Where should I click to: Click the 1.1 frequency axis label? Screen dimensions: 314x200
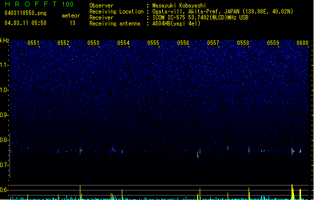click(4, 65)
